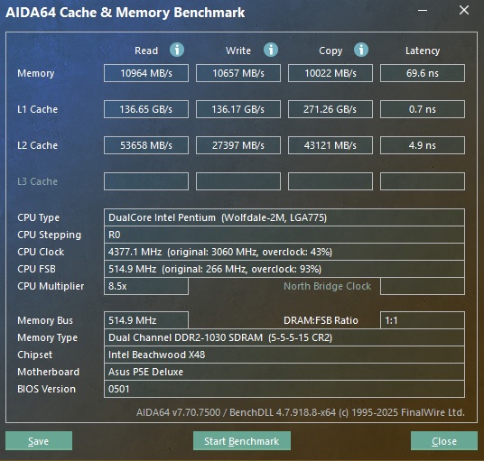Screen dimensions: 484x461
Task: Click the info icon next to Write
Action: [x=271, y=50]
